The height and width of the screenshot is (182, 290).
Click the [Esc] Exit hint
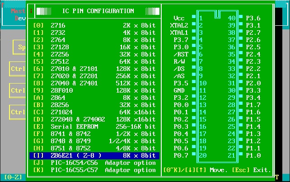[x=252, y=170]
